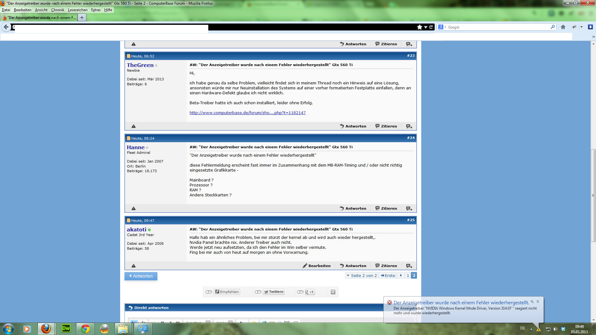Expand 'Seite 2 von 2' page dropdown

362,275
